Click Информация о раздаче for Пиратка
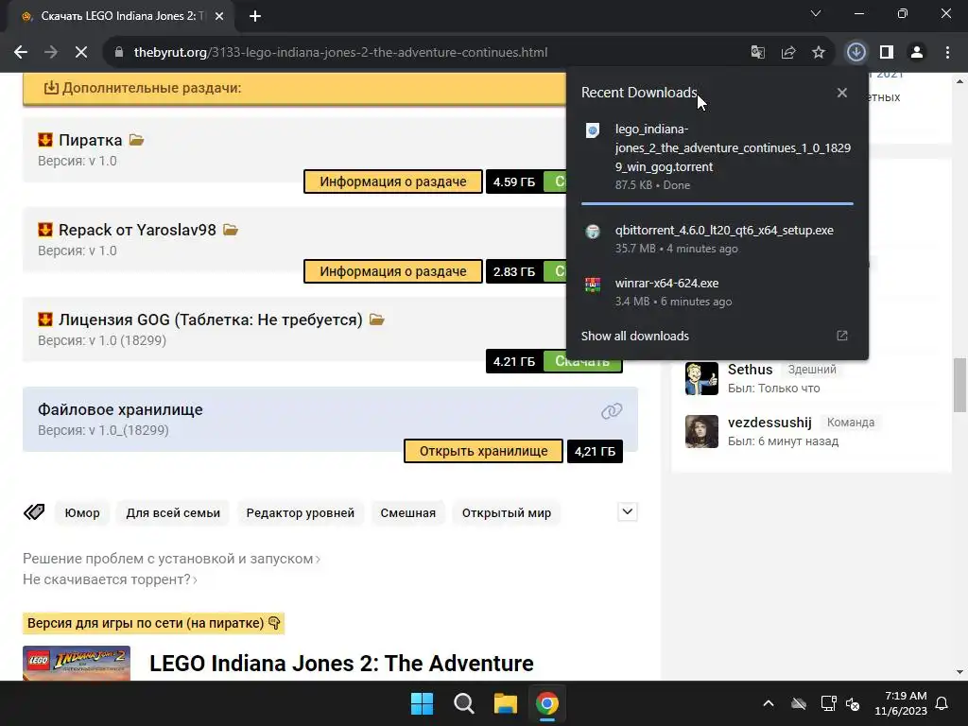This screenshot has height=726, width=968. [392, 181]
